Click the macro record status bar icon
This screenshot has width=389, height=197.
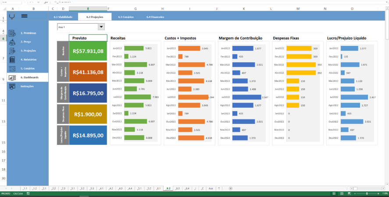tap(29, 193)
